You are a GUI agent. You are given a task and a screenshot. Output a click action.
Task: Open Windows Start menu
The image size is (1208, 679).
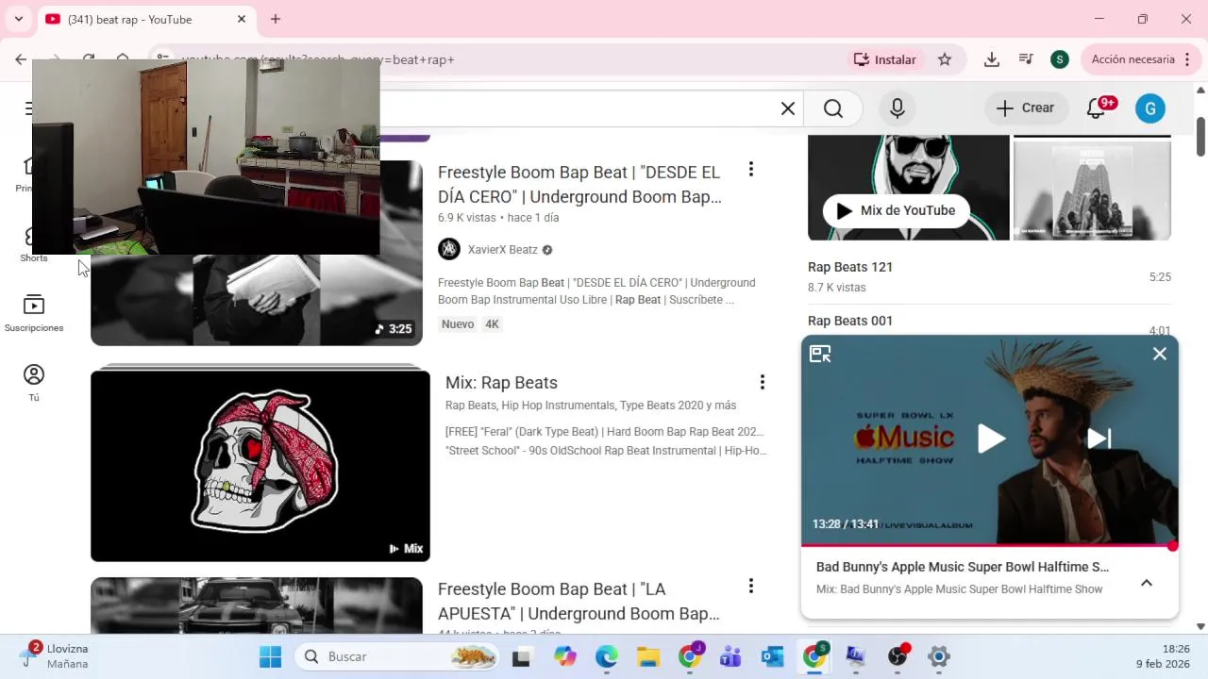tap(270, 656)
